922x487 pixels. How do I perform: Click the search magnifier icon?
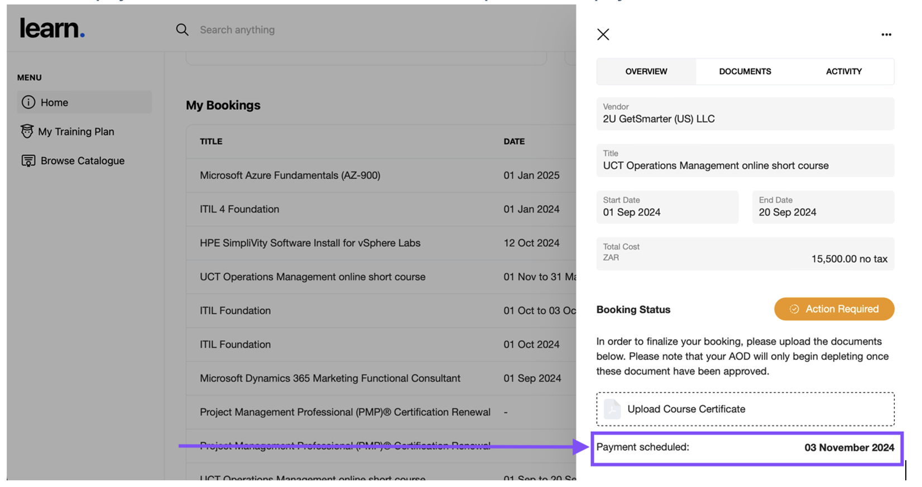pyautogui.click(x=182, y=30)
